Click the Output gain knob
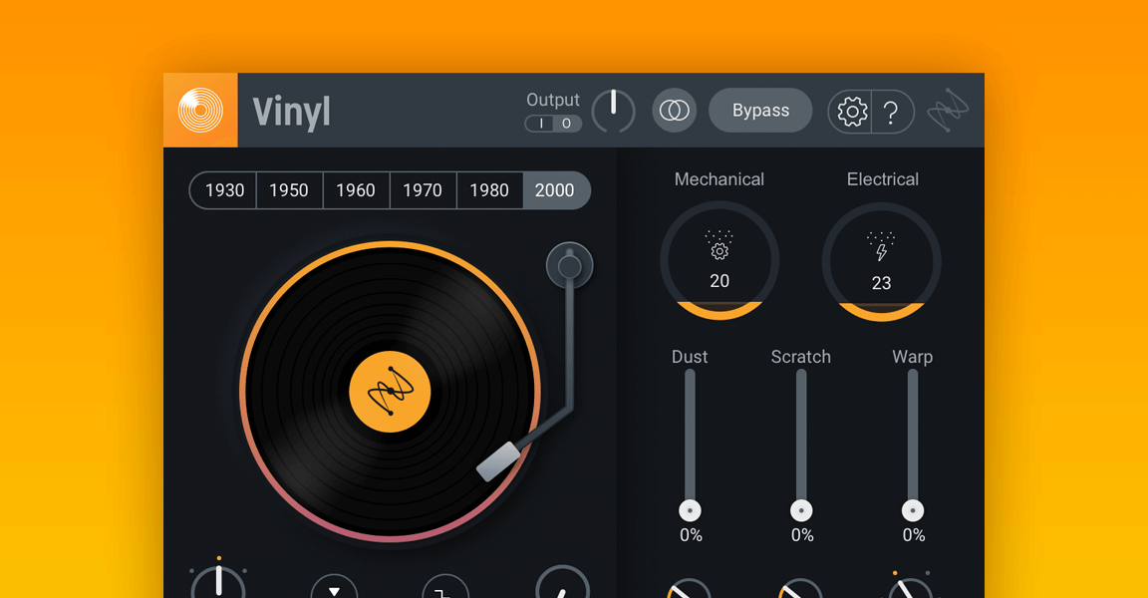 614,111
